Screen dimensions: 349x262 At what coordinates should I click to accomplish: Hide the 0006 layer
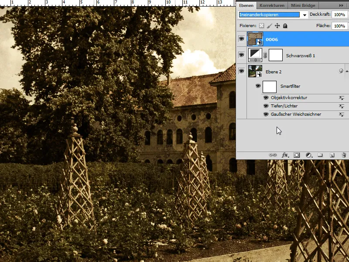point(242,39)
